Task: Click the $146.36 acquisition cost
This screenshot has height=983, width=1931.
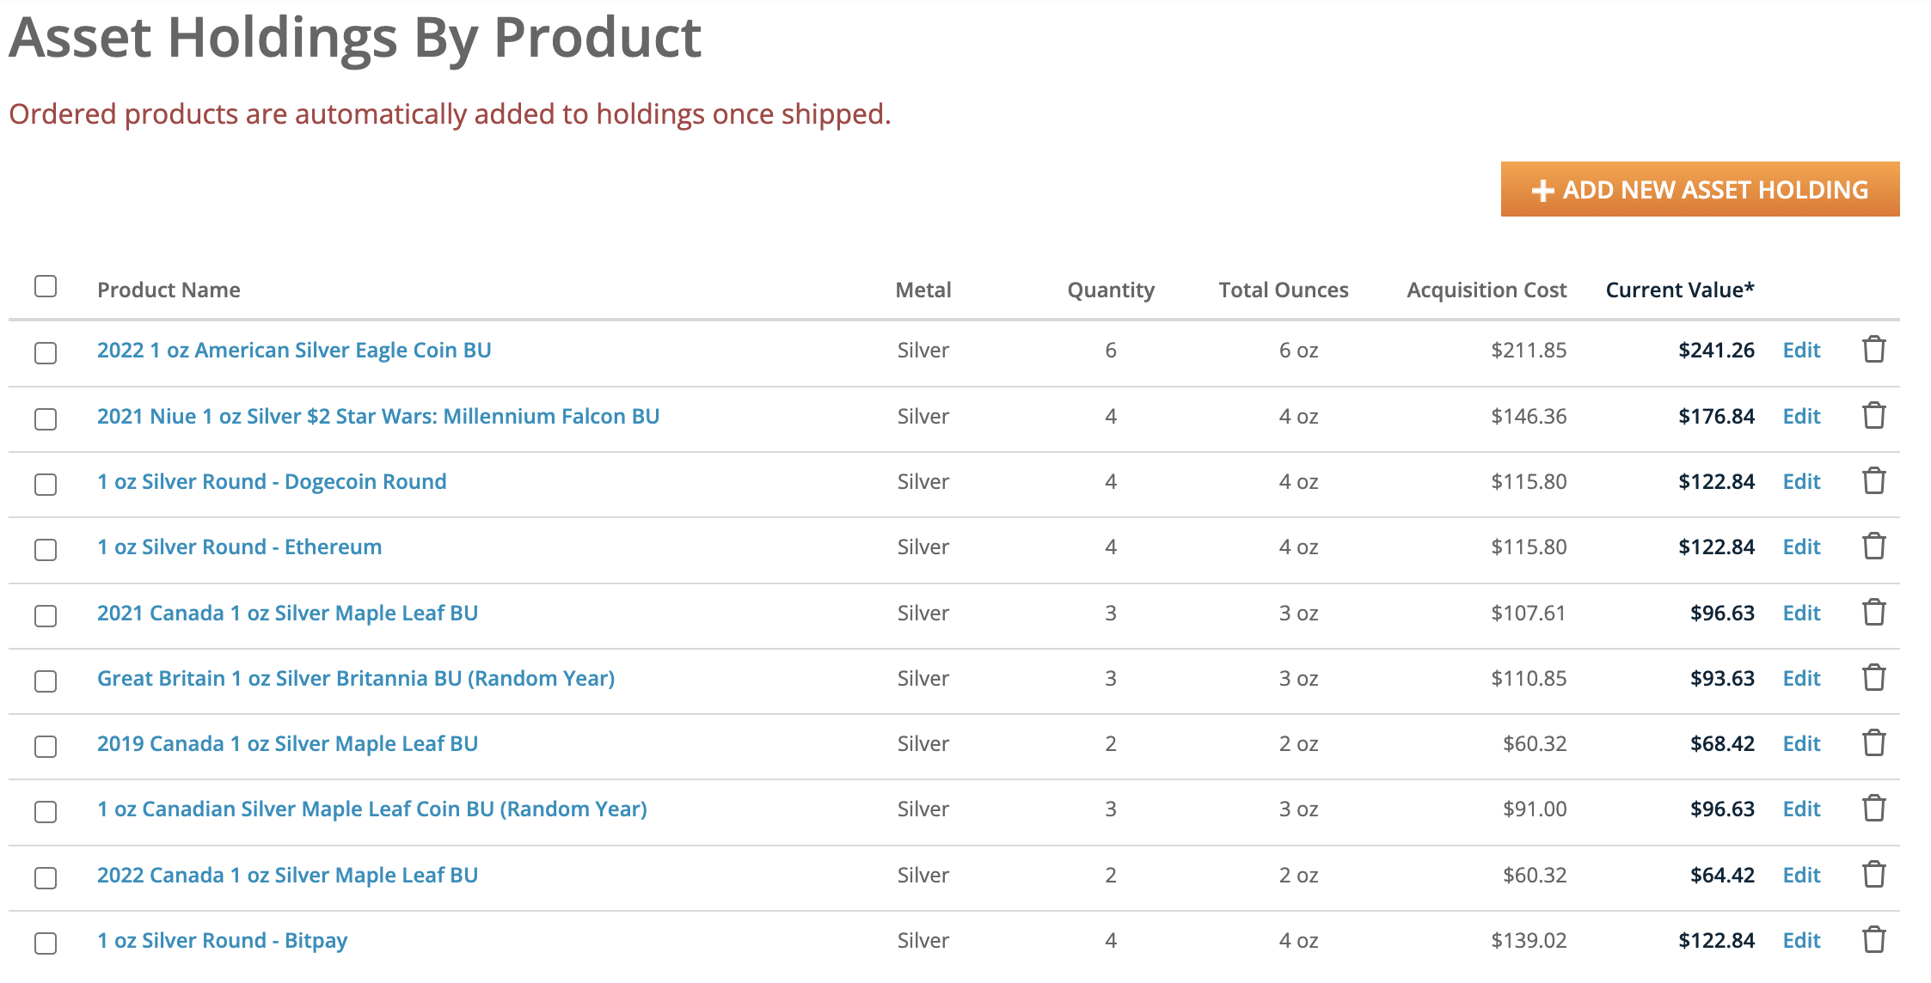Action: pos(1529,416)
